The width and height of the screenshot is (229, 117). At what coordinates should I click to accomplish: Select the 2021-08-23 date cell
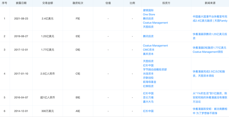21,19
